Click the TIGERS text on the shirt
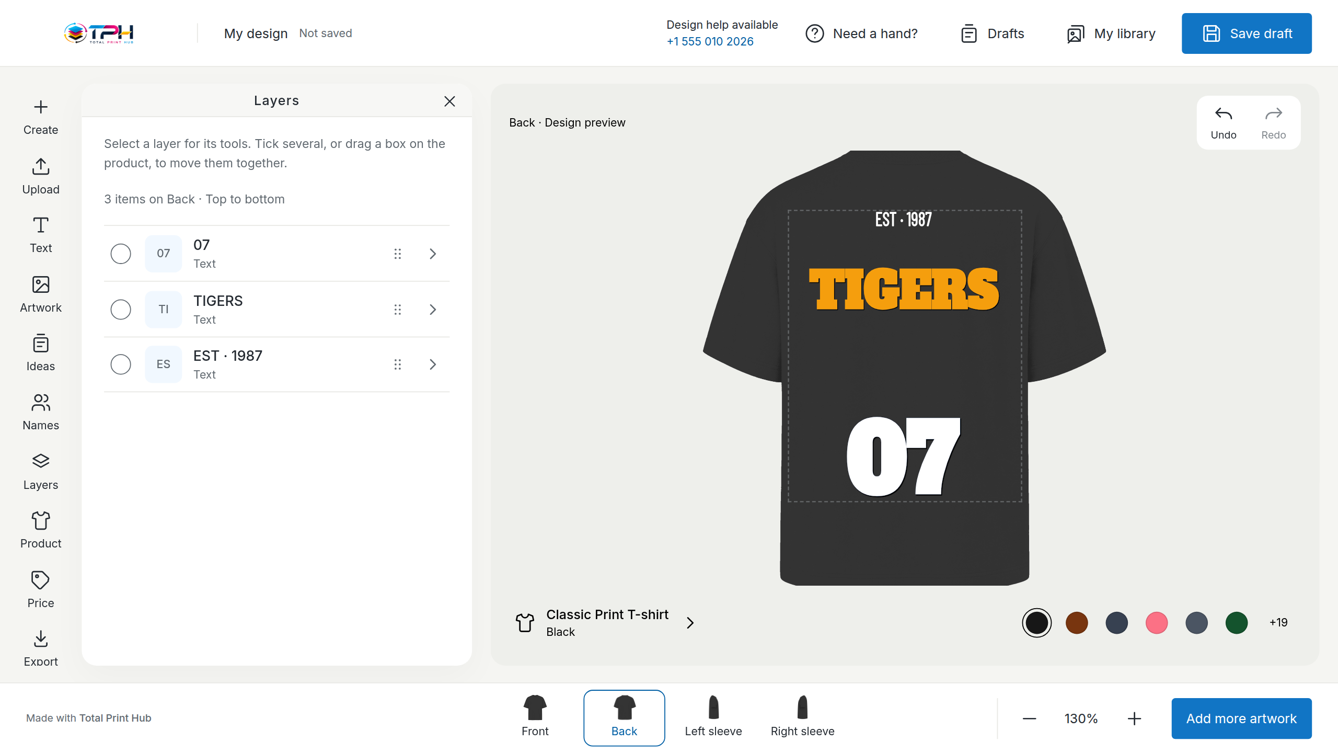Image resolution: width=1338 pixels, height=753 pixels. pyautogui.click(x=904, y=289)
